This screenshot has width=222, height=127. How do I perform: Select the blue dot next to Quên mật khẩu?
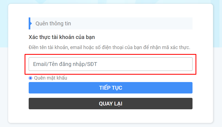click(x=30, y=78)
